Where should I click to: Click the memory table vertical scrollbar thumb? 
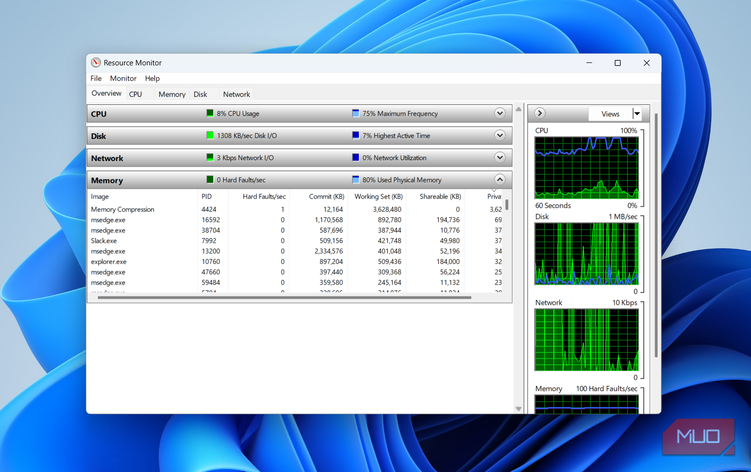click(x=507, y=204)
